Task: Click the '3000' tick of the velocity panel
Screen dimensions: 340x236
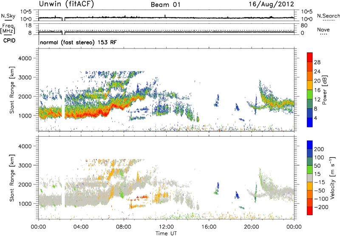Action: (x=25, y=165)
